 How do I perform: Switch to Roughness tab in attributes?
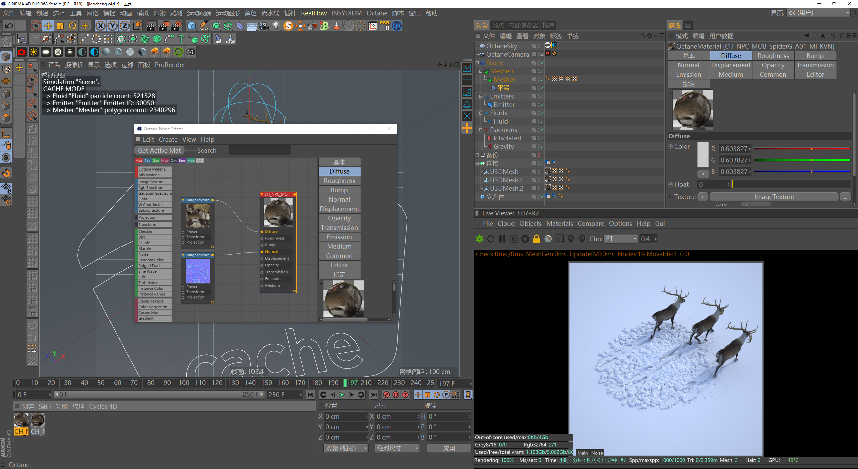pos(773,56)
